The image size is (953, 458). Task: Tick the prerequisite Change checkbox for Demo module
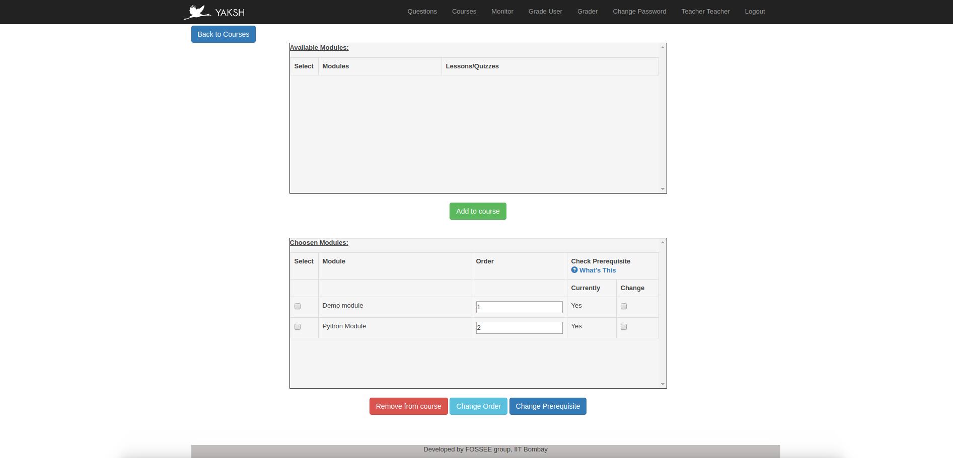[624, 306]
